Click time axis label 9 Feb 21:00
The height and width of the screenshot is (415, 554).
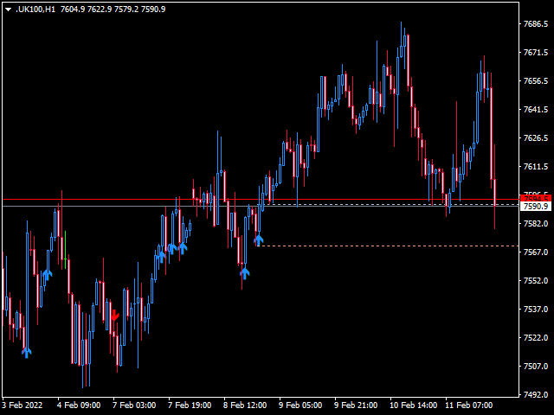point(356,405)
